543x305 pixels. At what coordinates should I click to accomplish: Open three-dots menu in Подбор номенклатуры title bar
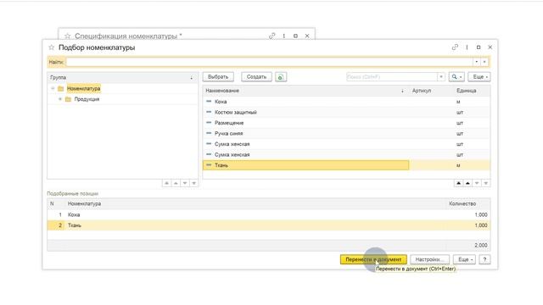[467, 47]
